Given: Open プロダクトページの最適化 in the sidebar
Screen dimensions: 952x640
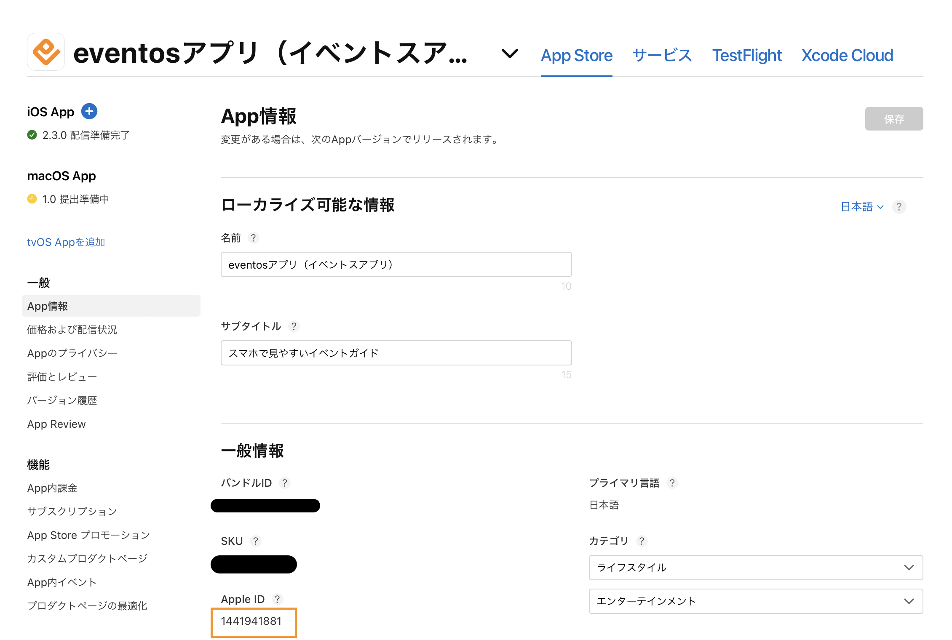Looking at the screenshot, I should (x=87, y=606).
